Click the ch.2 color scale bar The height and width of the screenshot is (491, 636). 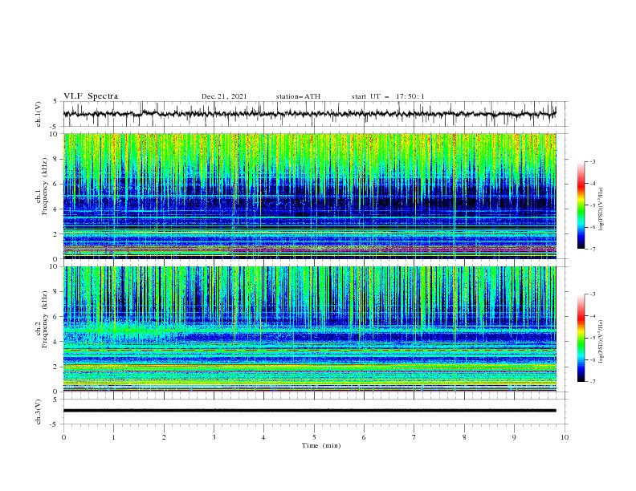[581, 338]
